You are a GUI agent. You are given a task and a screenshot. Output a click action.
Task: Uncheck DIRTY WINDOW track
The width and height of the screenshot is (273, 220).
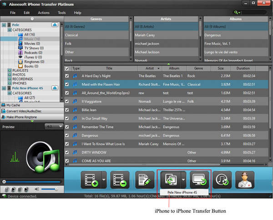pos(67,152)
